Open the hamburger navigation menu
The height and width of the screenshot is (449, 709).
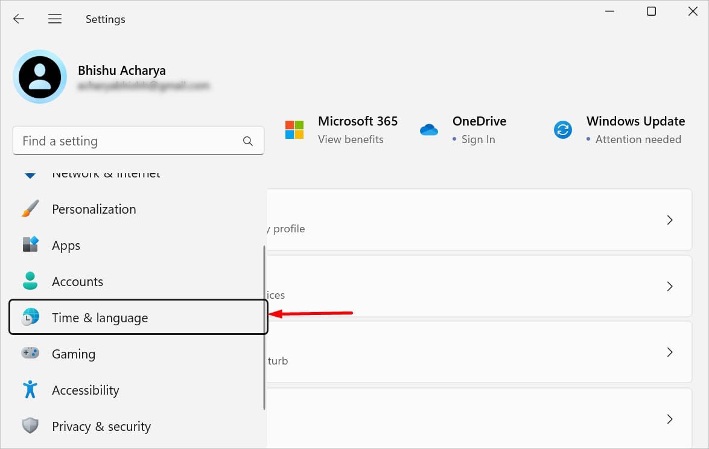click(x=55, y=19)
